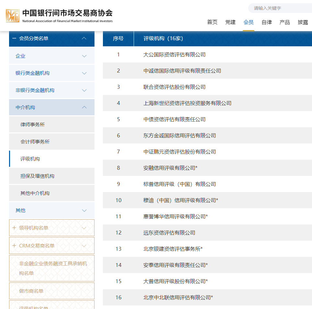Open the 党建 navigation menu item
The image size is (312, 309).
230,22
